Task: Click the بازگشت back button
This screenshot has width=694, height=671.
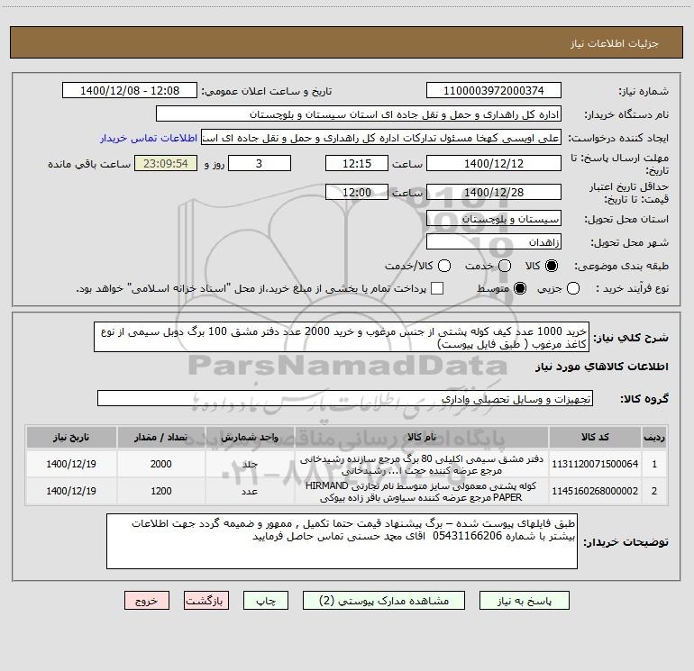Action: 206,601
